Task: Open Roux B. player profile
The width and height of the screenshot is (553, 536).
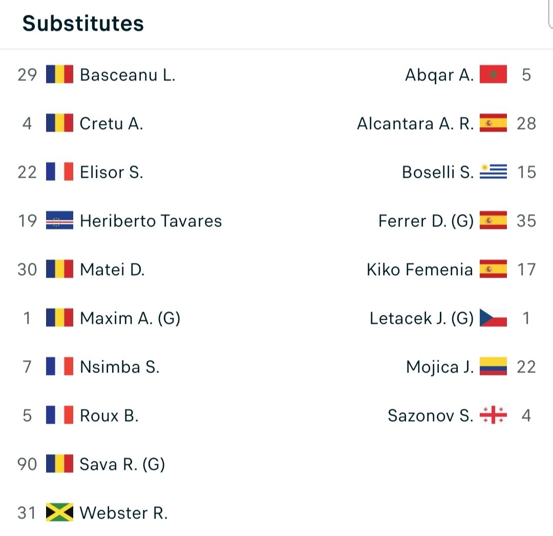Action: click(109, 416)
